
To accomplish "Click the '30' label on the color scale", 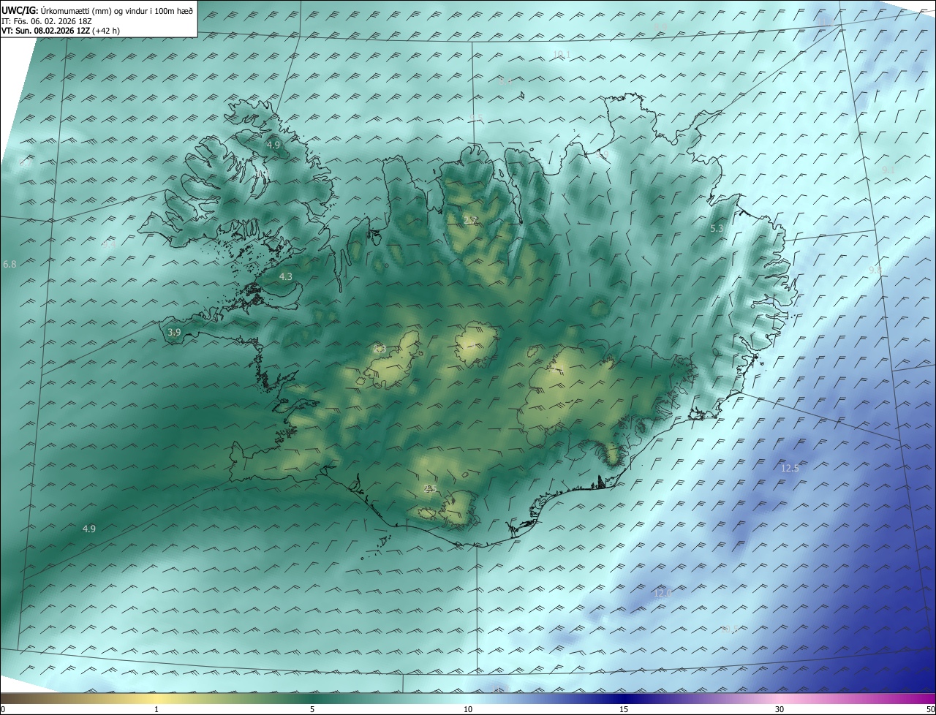I will (x=780, y=709).
